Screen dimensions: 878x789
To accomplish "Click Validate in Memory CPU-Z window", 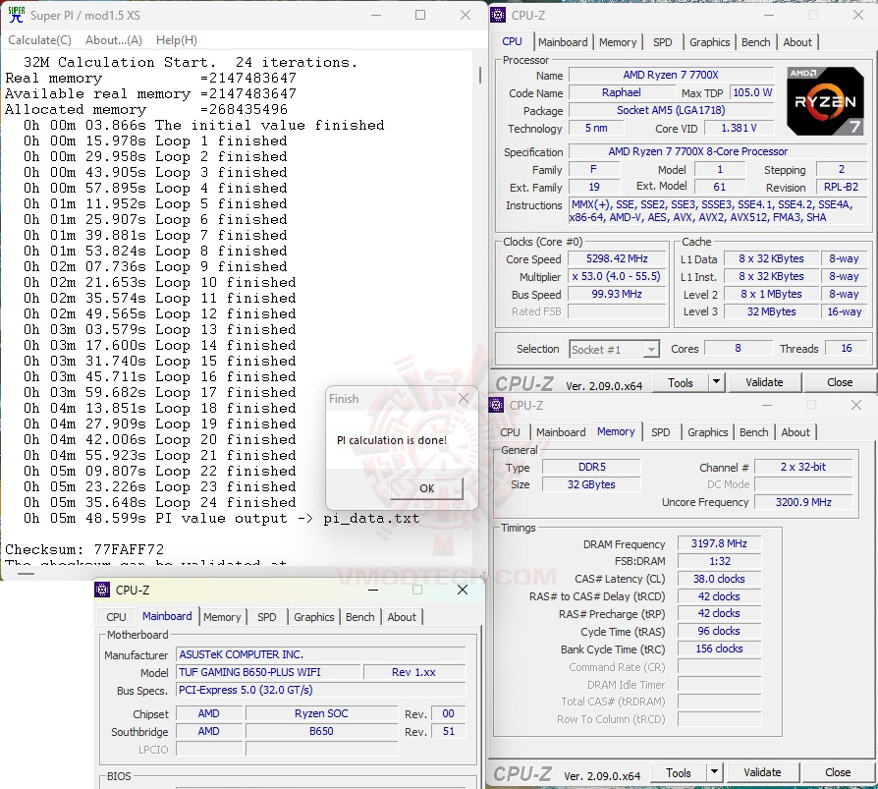I will tap(761, 772).
